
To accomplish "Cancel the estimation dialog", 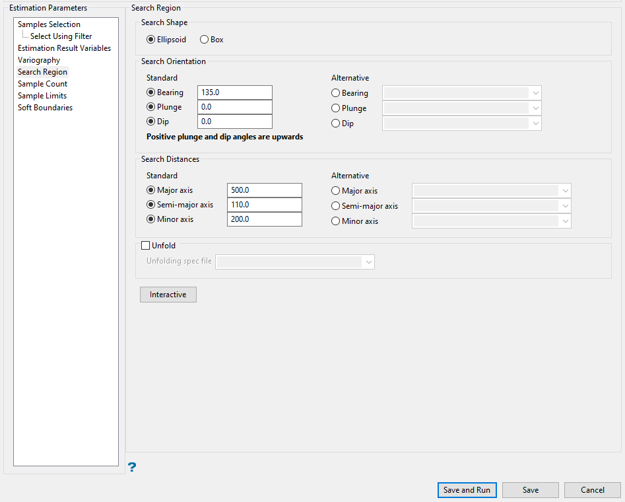I will (x=592, y=490).
